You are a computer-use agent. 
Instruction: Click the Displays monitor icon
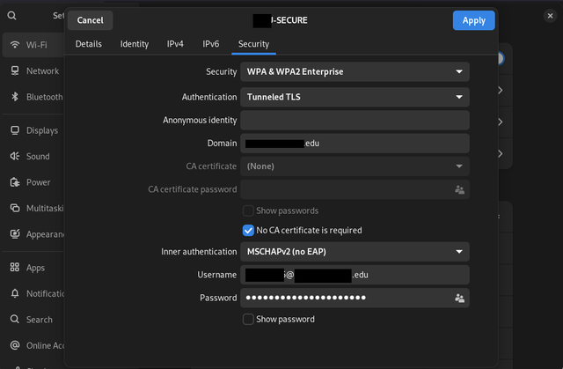click(x=15, y=130)
